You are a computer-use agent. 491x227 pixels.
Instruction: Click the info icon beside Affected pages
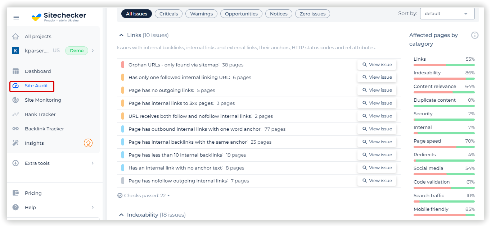(475, 35)
